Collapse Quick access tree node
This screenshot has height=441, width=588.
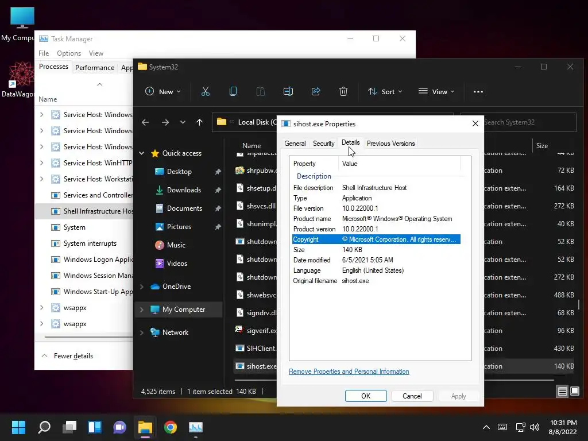tap(142, 153)
